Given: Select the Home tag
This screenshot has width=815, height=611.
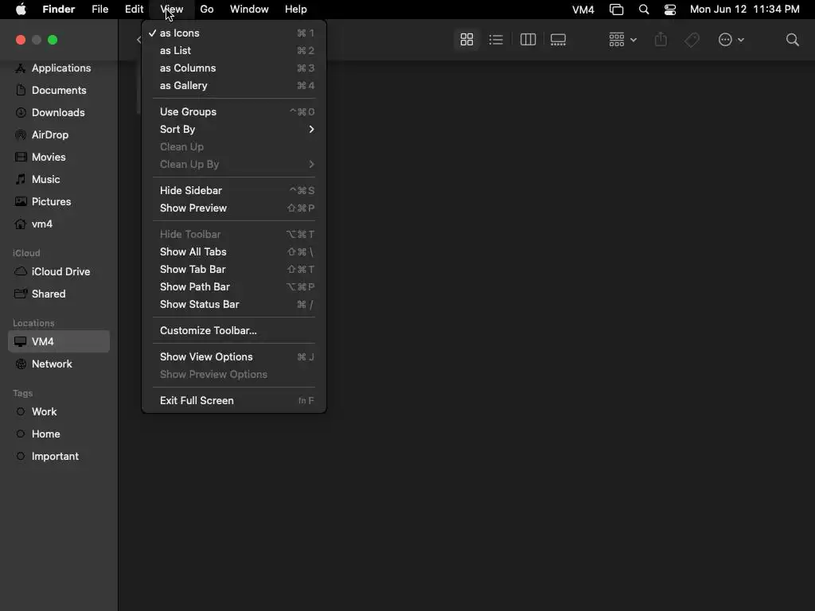Looking at the screenshot, I should click(59, 434).
